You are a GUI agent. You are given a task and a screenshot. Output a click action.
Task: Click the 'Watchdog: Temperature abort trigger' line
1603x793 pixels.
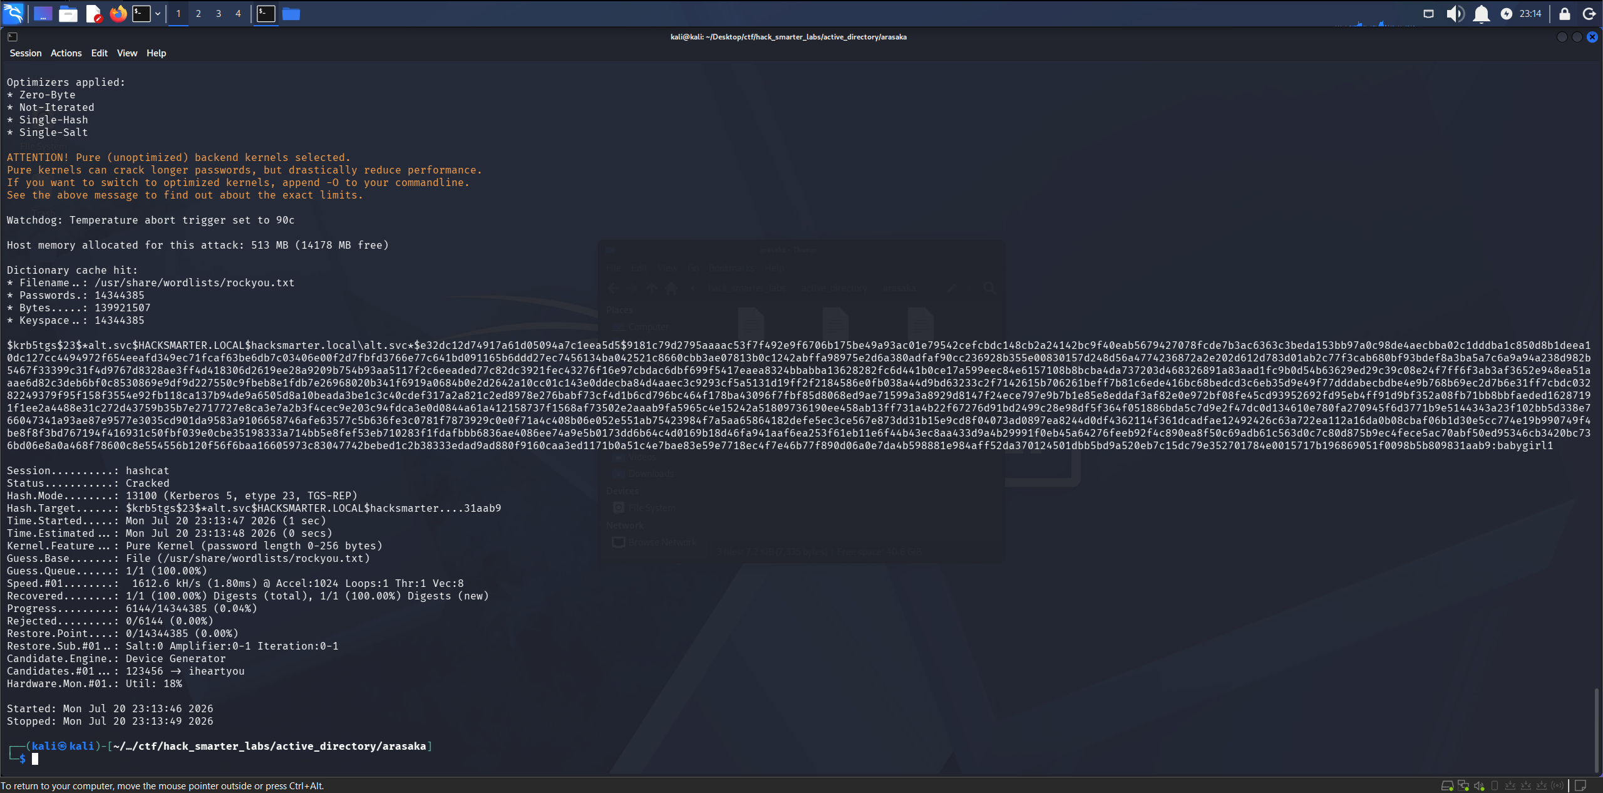coord(151,220)
